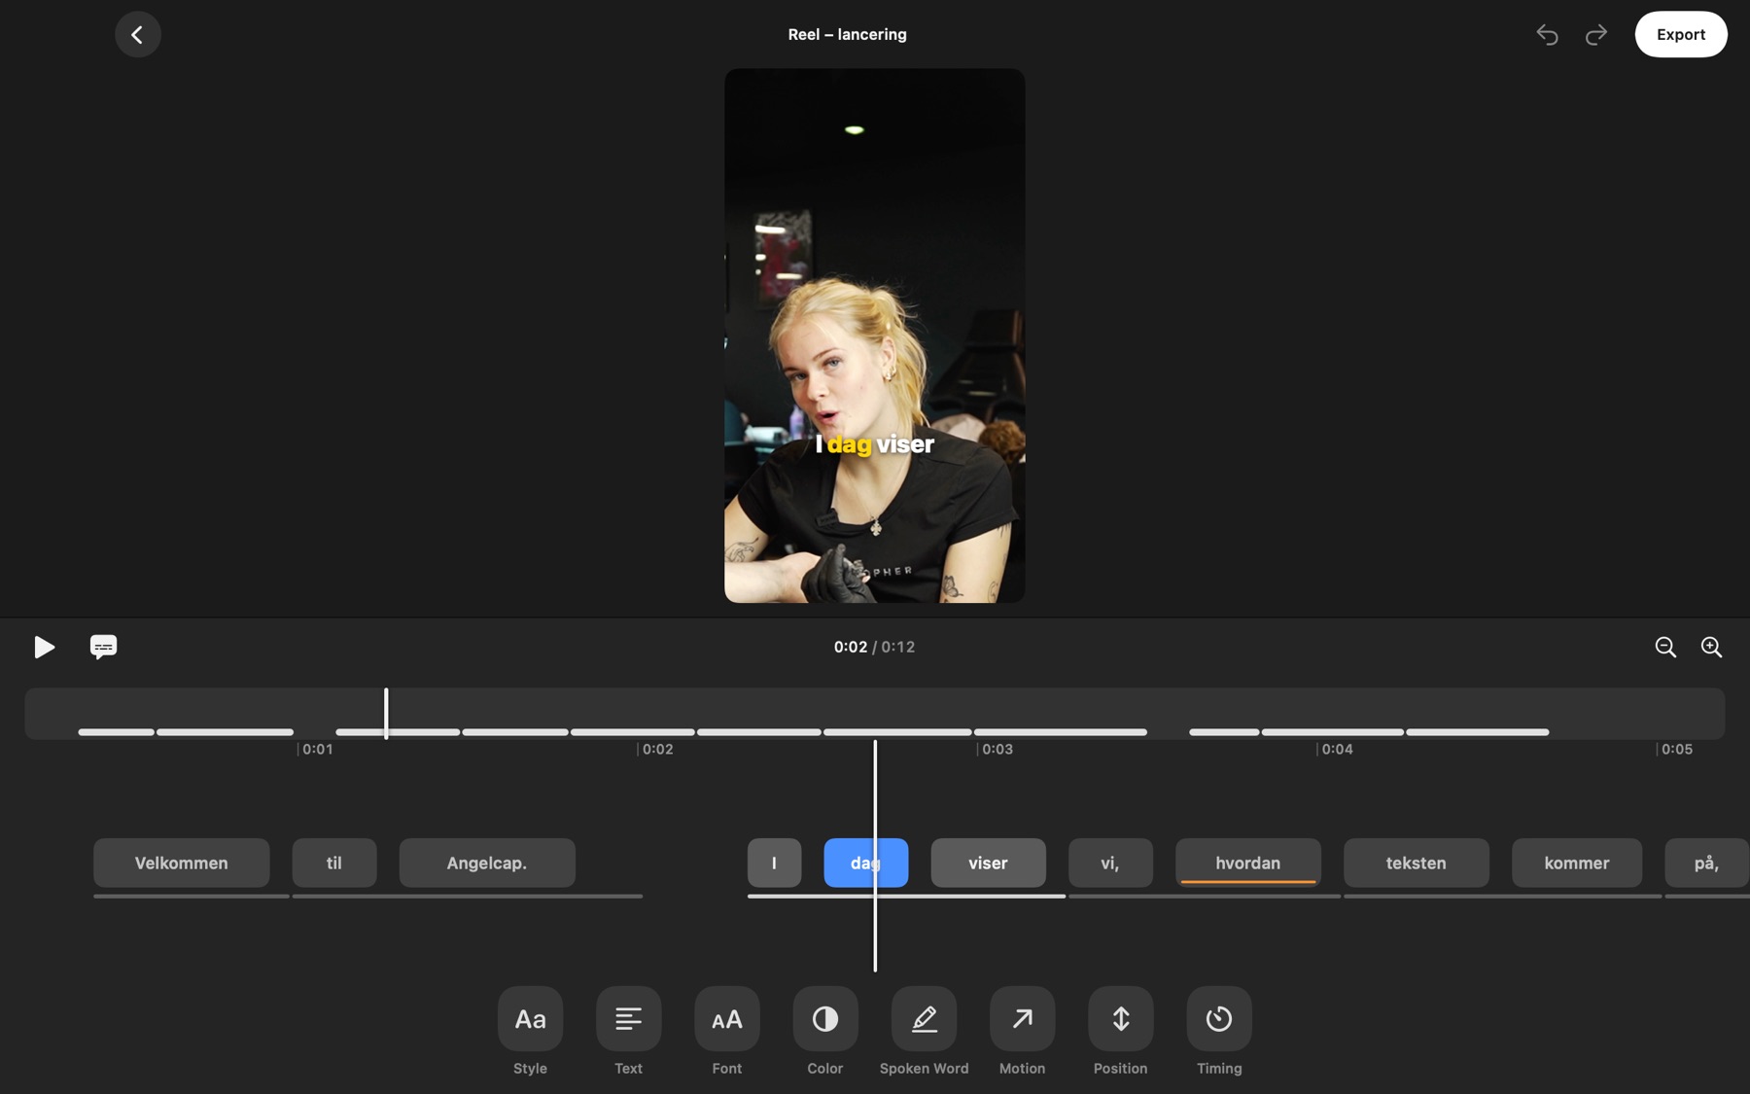Image resolution: width=1750 pixels, height=1094 pixels.
Task: Click the 0:01 mark on the ruler
Action: [x=317, y=749]
